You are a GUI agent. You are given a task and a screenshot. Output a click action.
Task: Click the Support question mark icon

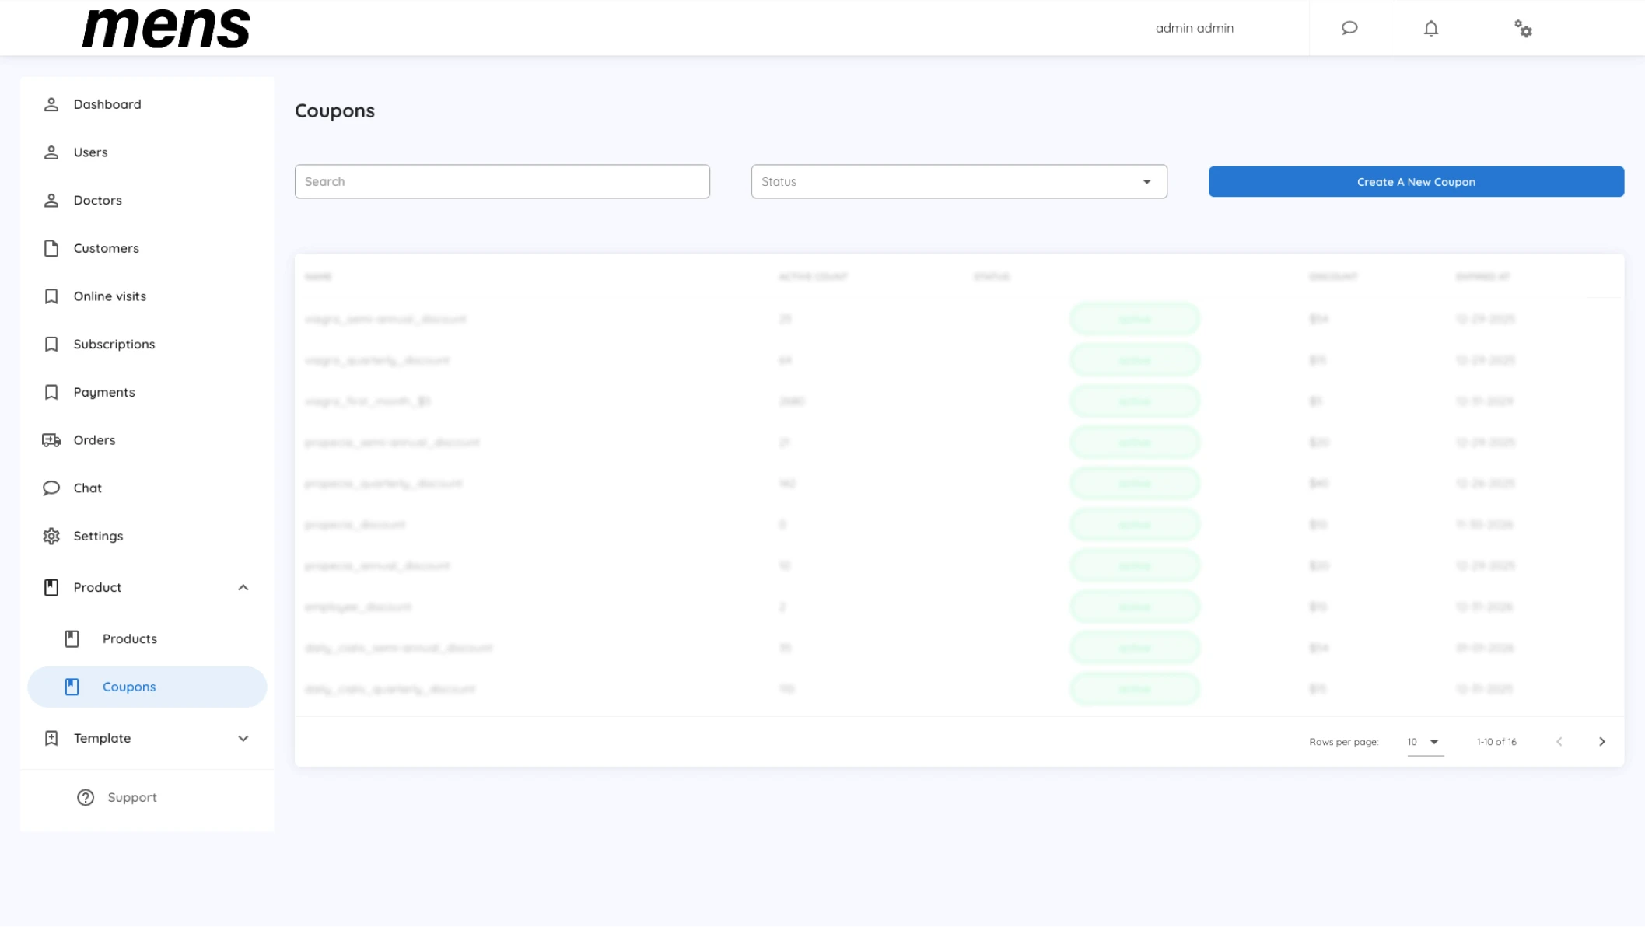tap(86, 797)
